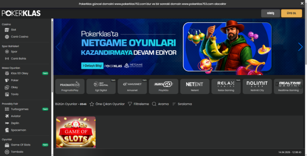Click the Tombala ball icon
307x156 pixels.
pos(7,152)
